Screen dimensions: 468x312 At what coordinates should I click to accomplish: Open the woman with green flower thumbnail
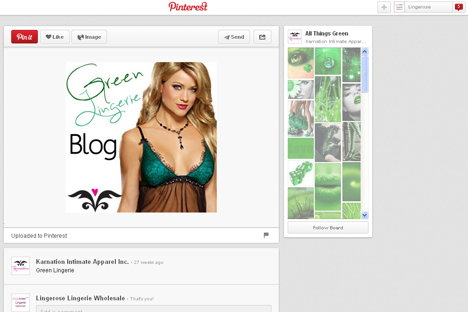pyautogui.click(x=301, y=89)
